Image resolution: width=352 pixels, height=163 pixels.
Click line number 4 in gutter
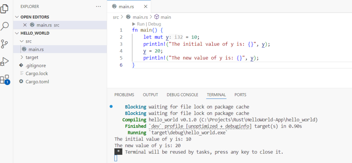pos(121,51)
